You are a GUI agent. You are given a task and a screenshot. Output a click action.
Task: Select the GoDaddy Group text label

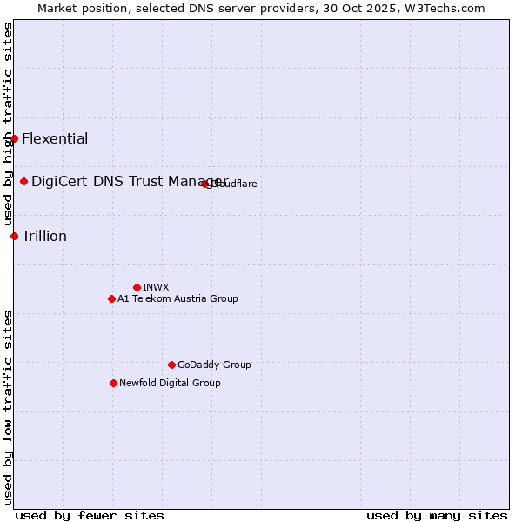[x=214, y=365]
